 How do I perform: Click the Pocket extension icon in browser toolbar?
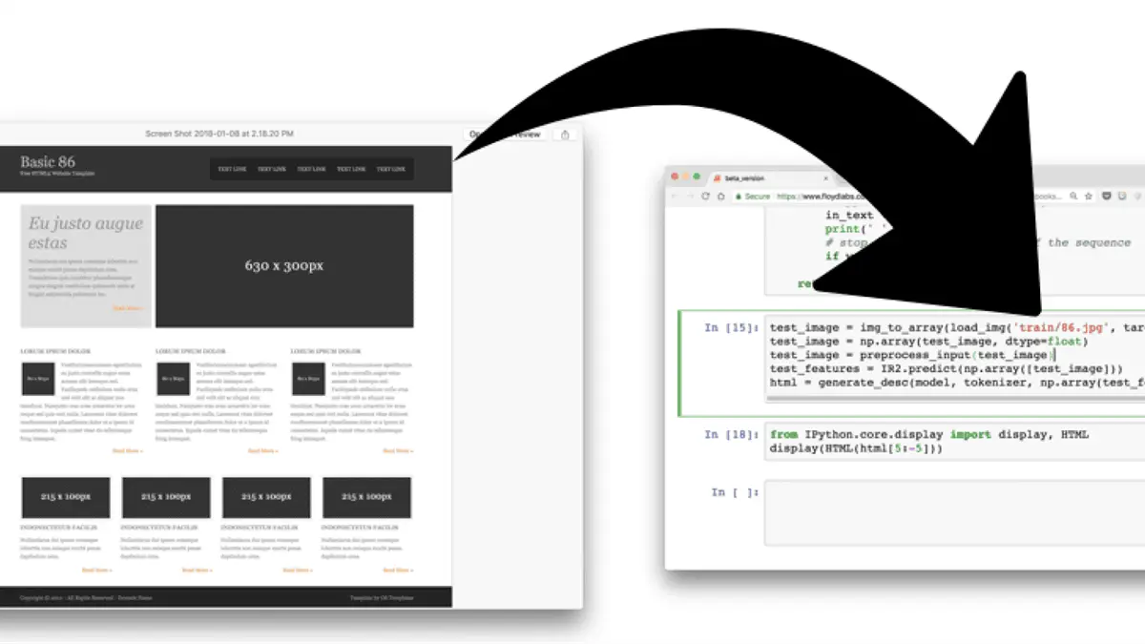click(1107, 196)
